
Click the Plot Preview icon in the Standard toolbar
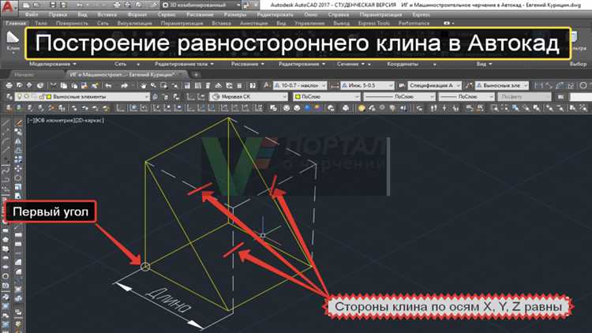19,86
